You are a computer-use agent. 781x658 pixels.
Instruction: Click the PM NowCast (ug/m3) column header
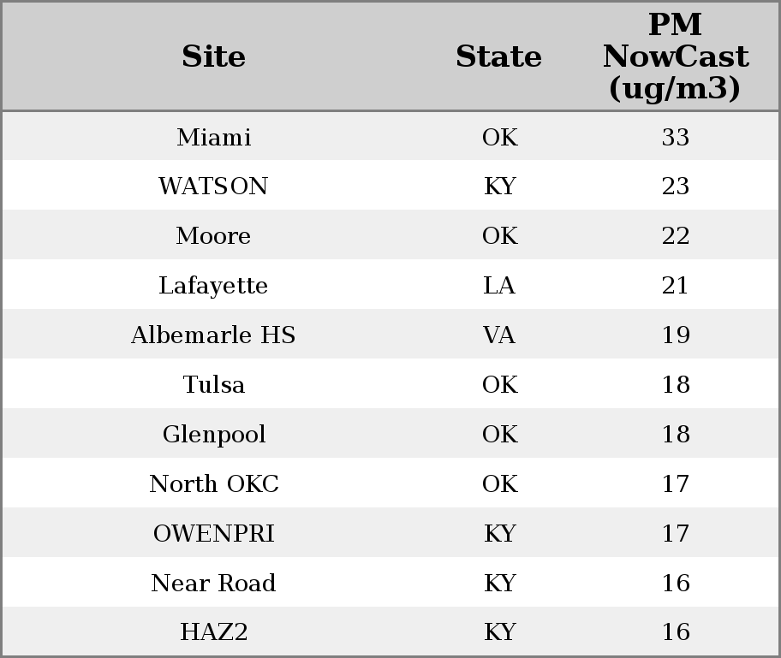(x=675, y=56)
